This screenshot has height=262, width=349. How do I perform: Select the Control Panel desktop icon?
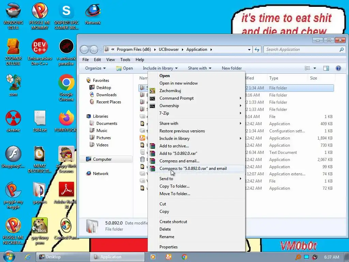[66, 229]
